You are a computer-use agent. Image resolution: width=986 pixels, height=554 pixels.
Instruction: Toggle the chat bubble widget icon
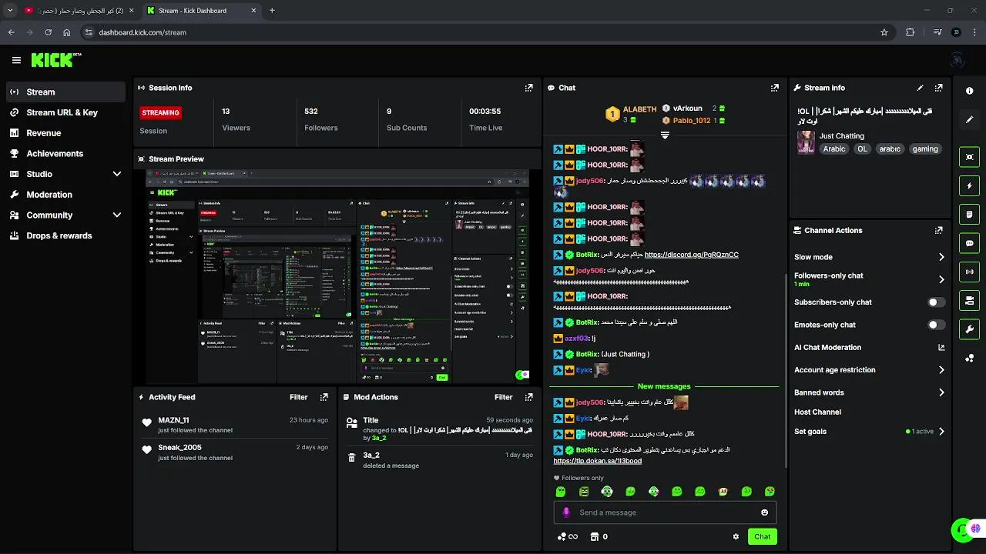point(969,243)
